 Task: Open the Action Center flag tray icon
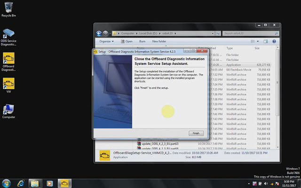pos(277,184)
